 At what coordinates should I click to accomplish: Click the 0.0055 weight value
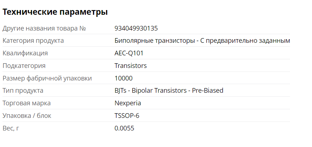pyautogui.click(x=124, y=128)
